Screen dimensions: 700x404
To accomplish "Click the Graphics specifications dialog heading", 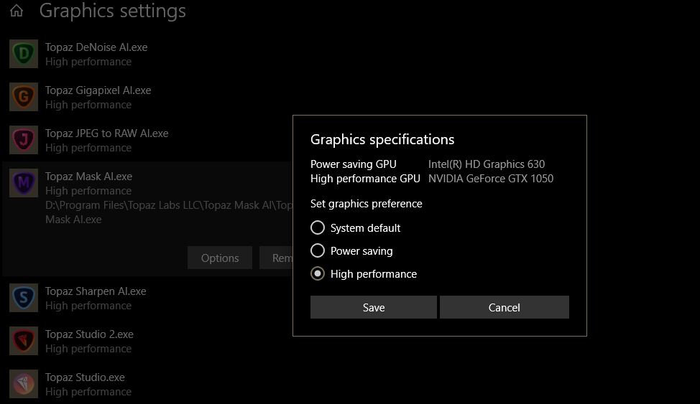I will click(382, 140).
